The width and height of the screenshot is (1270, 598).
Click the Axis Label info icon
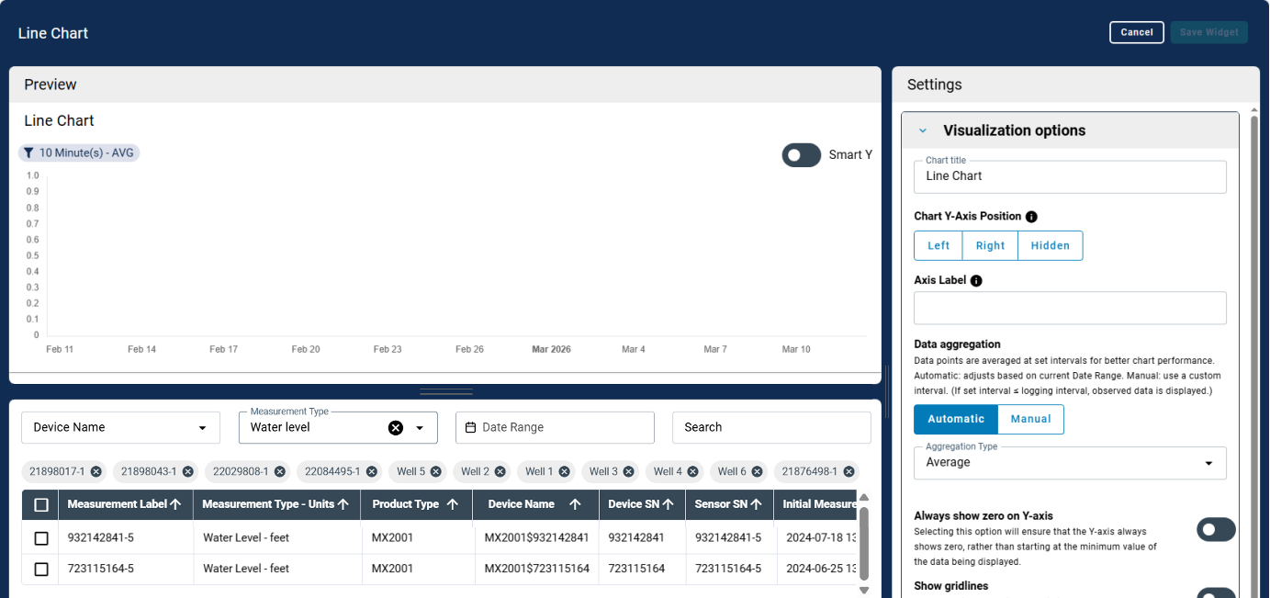tap(976, 281)
